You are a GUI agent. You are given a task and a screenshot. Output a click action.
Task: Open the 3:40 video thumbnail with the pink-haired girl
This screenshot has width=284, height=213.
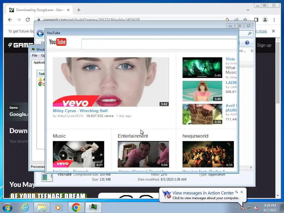coord(202,91)
